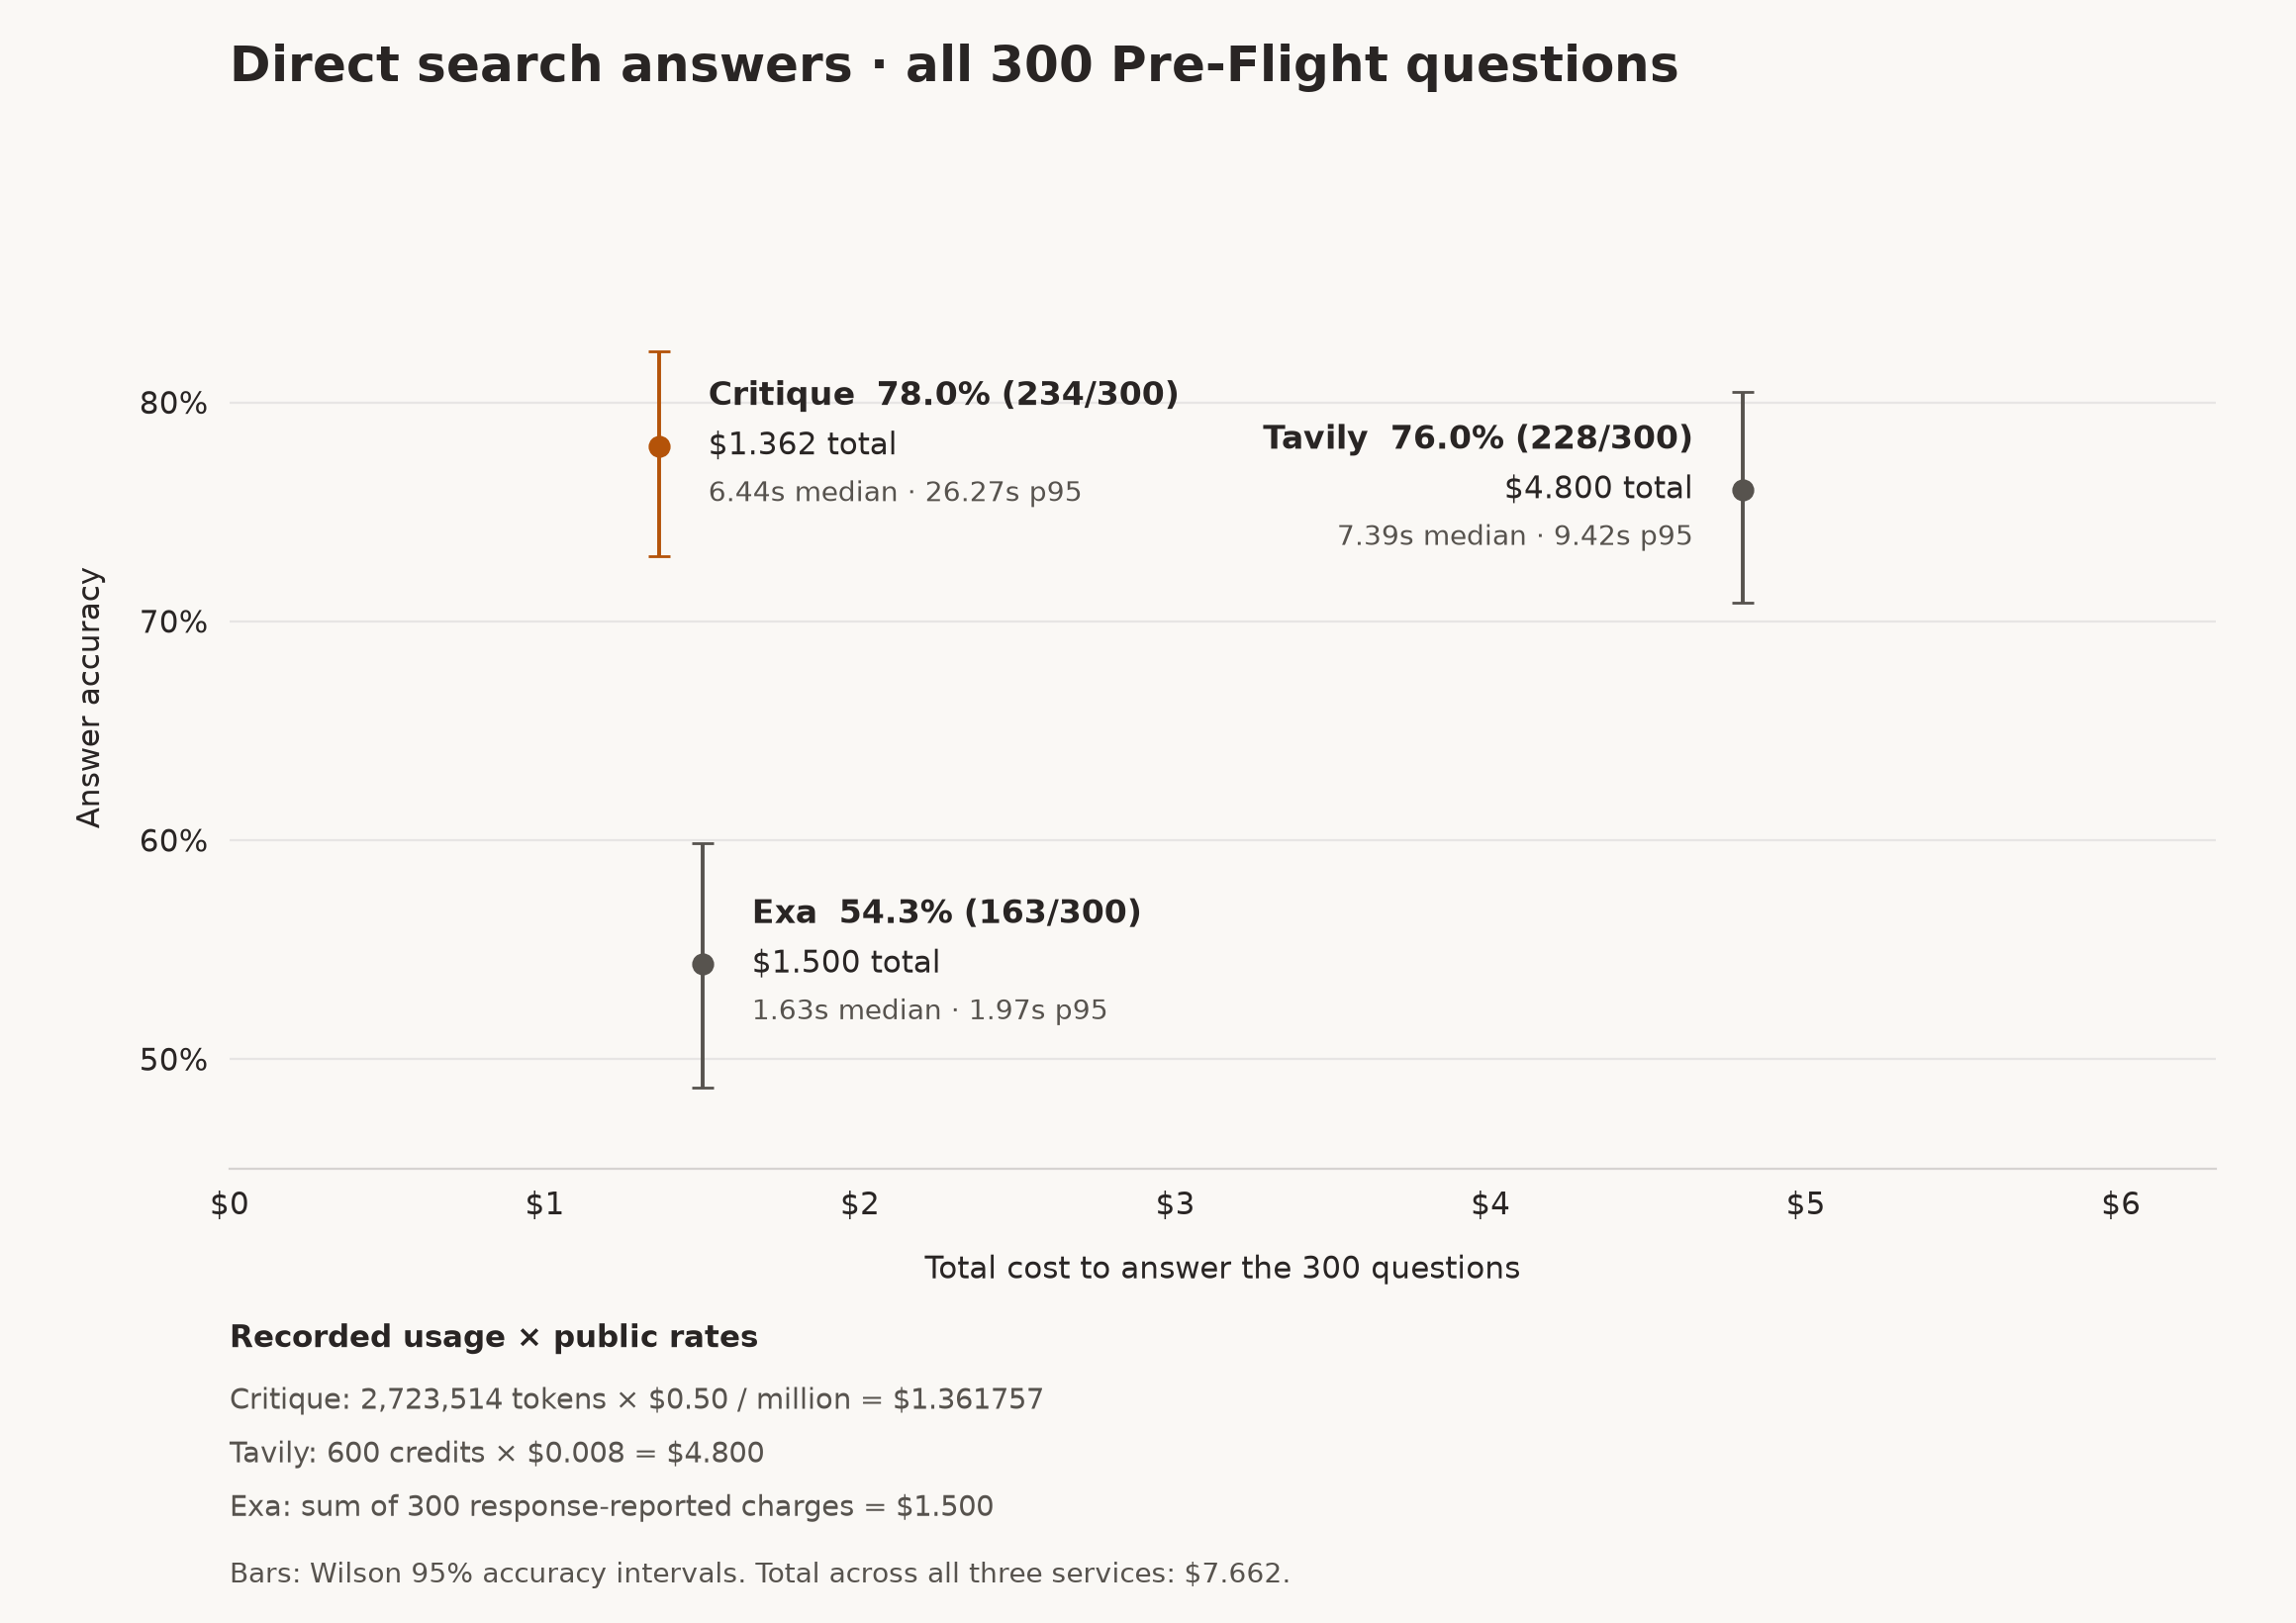Click the Recorded usage × public rates heading
The height and width of the screenshot is (1623, 2296).
coord(494,1337)
